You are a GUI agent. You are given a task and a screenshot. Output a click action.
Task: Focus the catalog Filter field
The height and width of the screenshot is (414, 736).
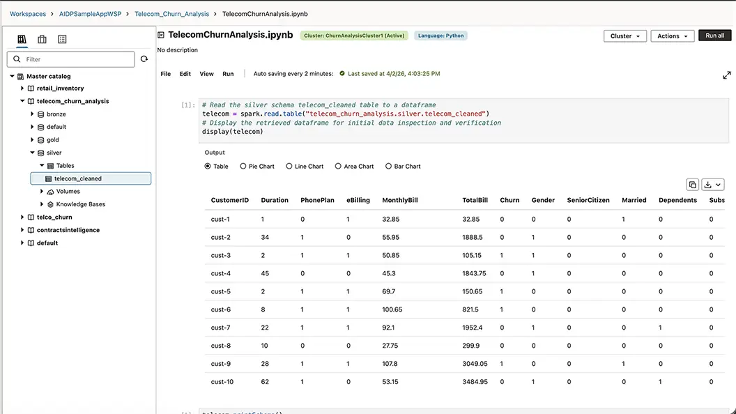coord(71,59)
